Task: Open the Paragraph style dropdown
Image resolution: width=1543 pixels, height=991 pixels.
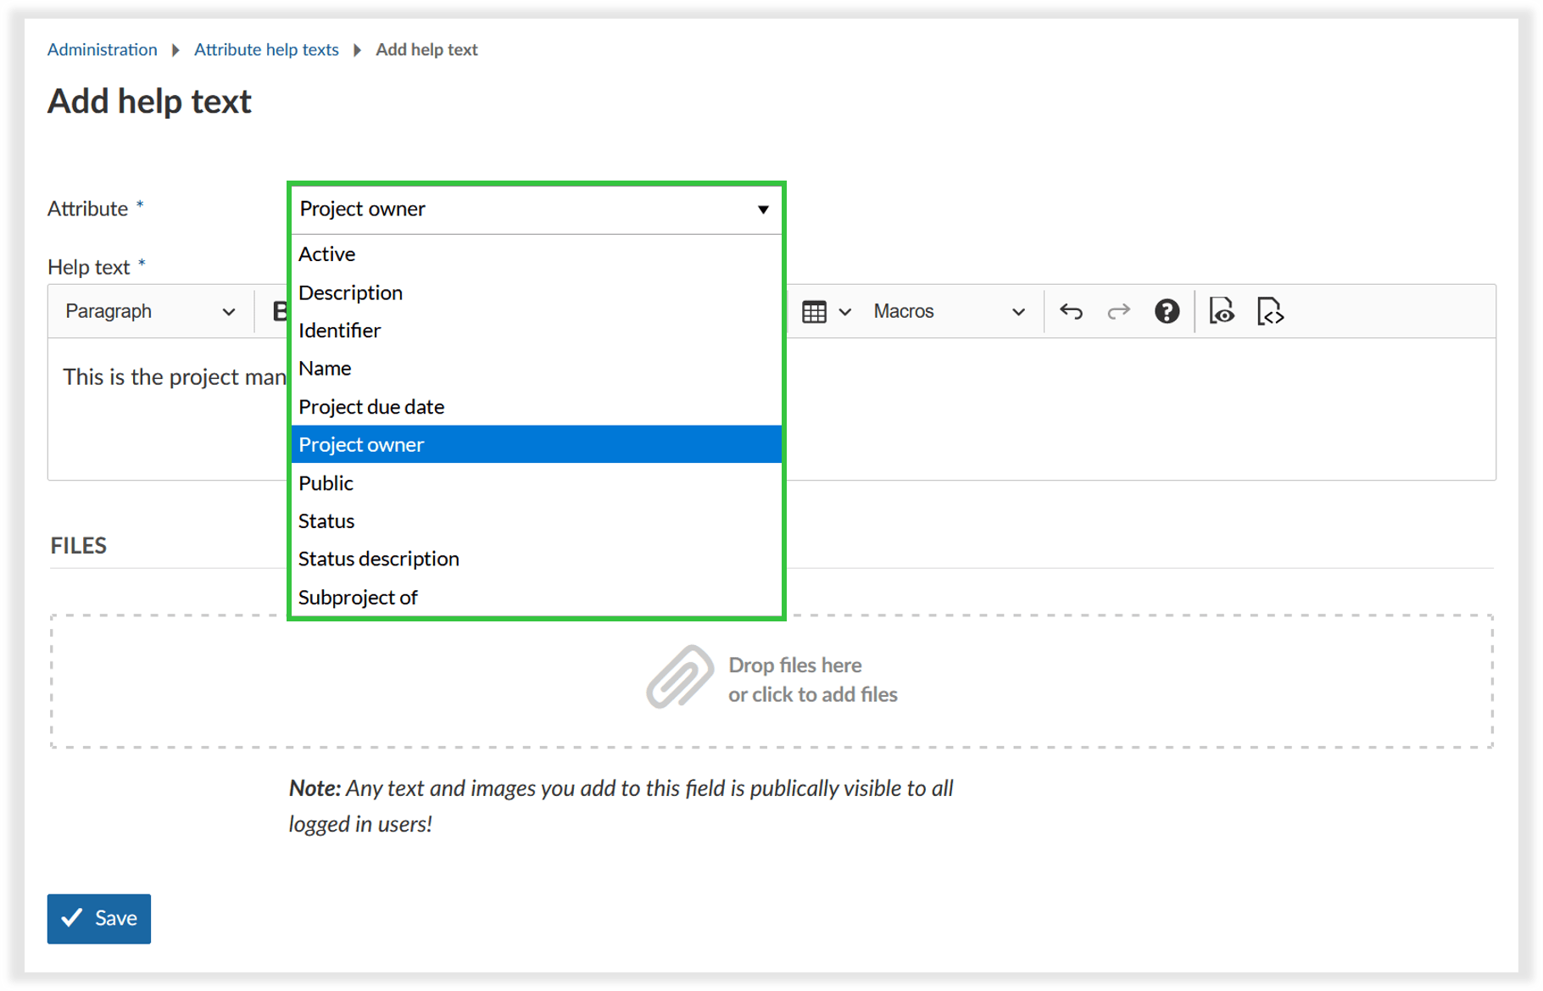Action: [149, 312]
